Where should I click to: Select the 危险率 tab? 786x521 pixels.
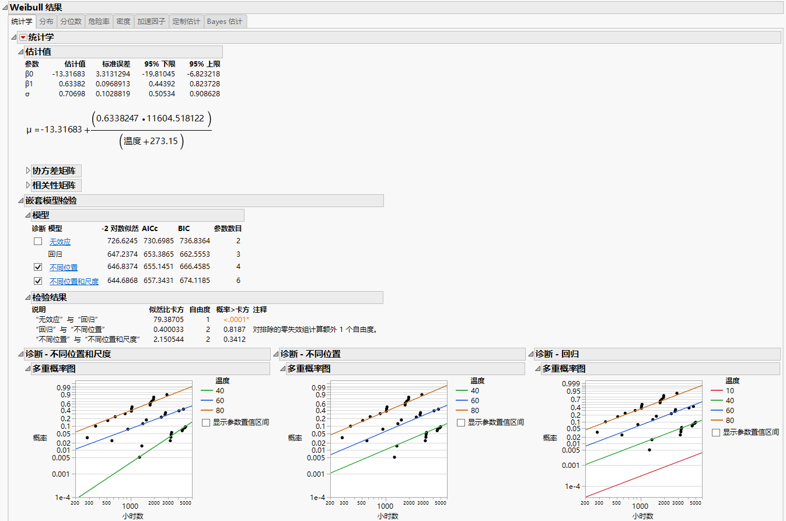[99, 22]
